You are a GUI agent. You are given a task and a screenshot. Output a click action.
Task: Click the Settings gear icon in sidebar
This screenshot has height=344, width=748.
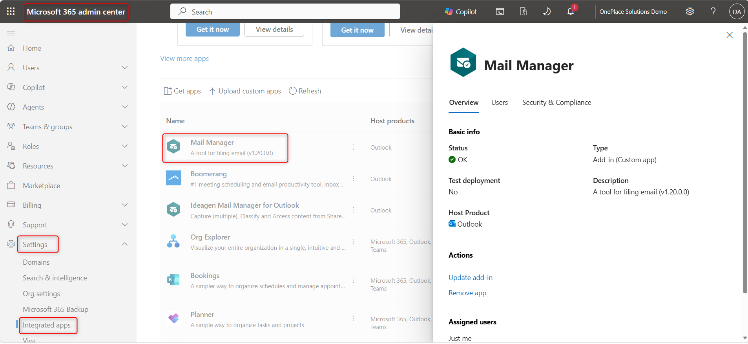11,244
